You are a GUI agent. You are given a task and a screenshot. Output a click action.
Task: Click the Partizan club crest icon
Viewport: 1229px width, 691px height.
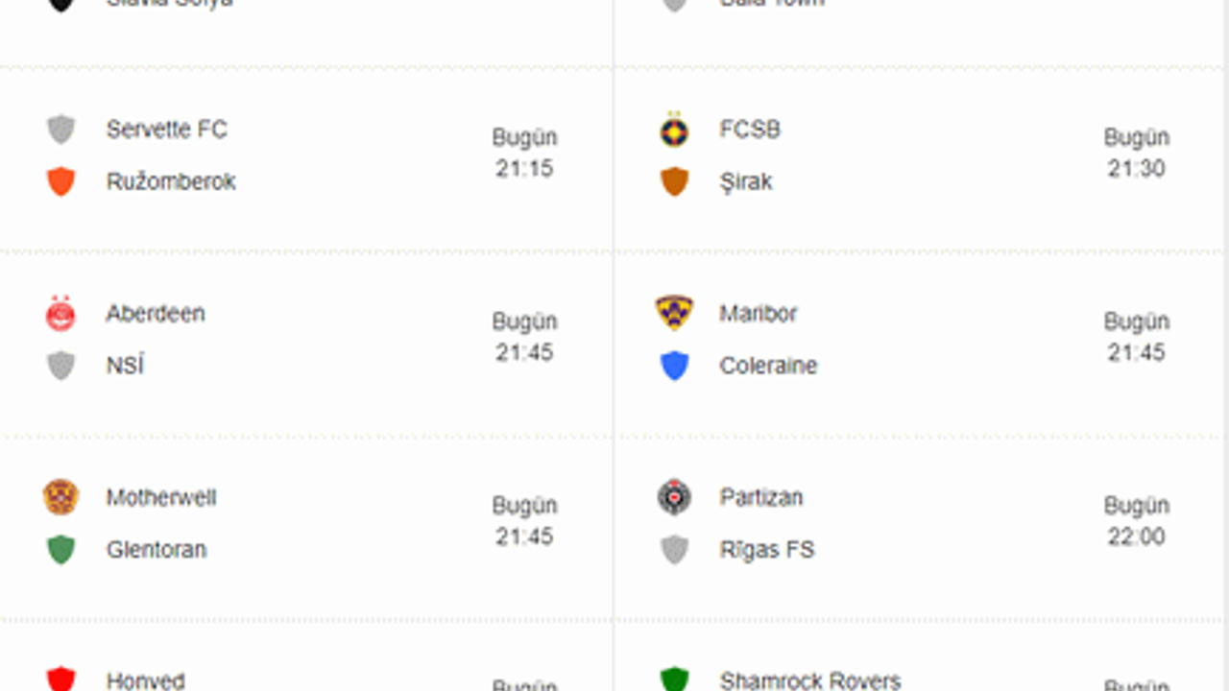pyautogui.click(x=674, y=497)
